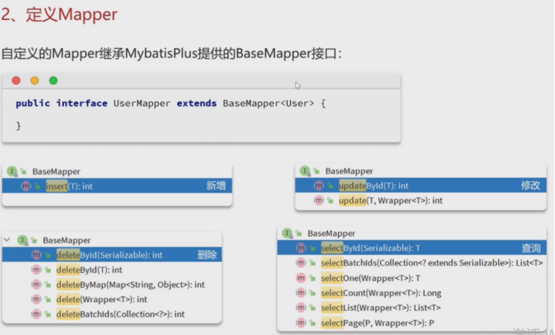Click method icon beside selectBatchIds row
This screenshot has height=335, width=555.
[x=301, y=263]
